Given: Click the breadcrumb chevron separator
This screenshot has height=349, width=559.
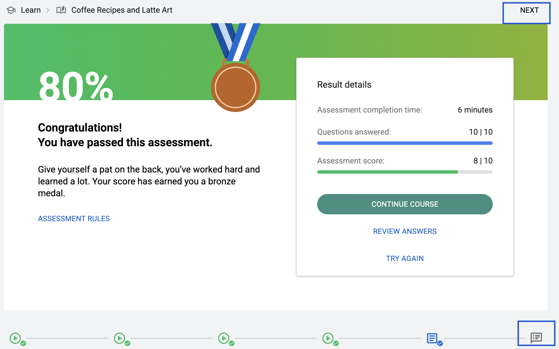Looking at the screenshot, I should click(48, 10).
